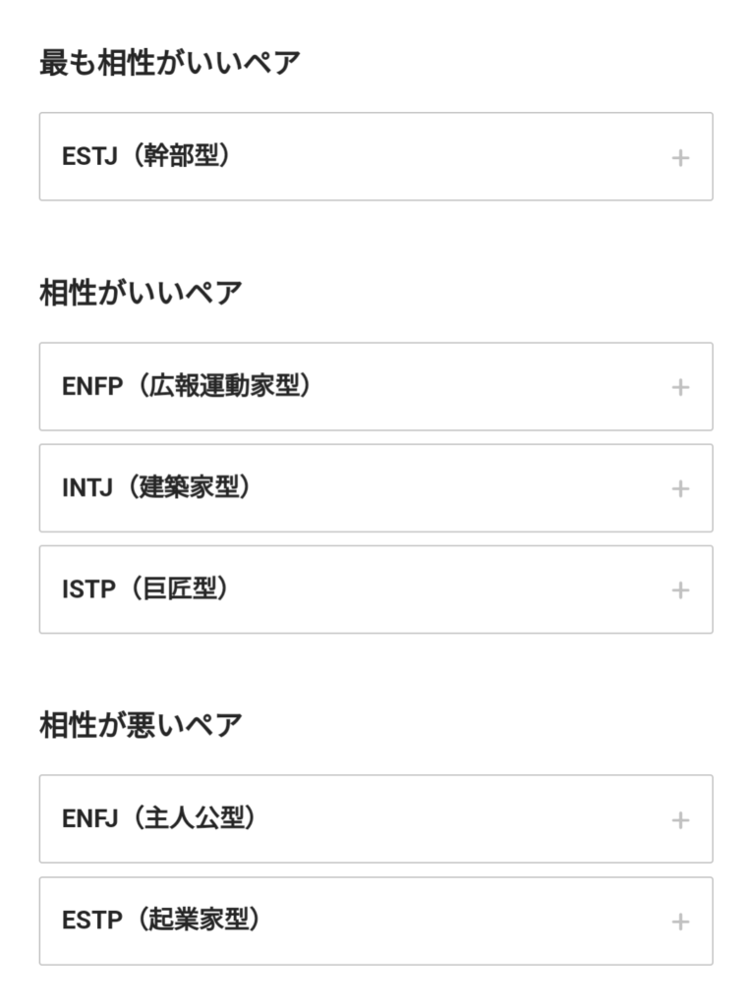This screenshot has width=751, height=1006.
Task: Open the ESTP accordion section
Action: point(375,922)
